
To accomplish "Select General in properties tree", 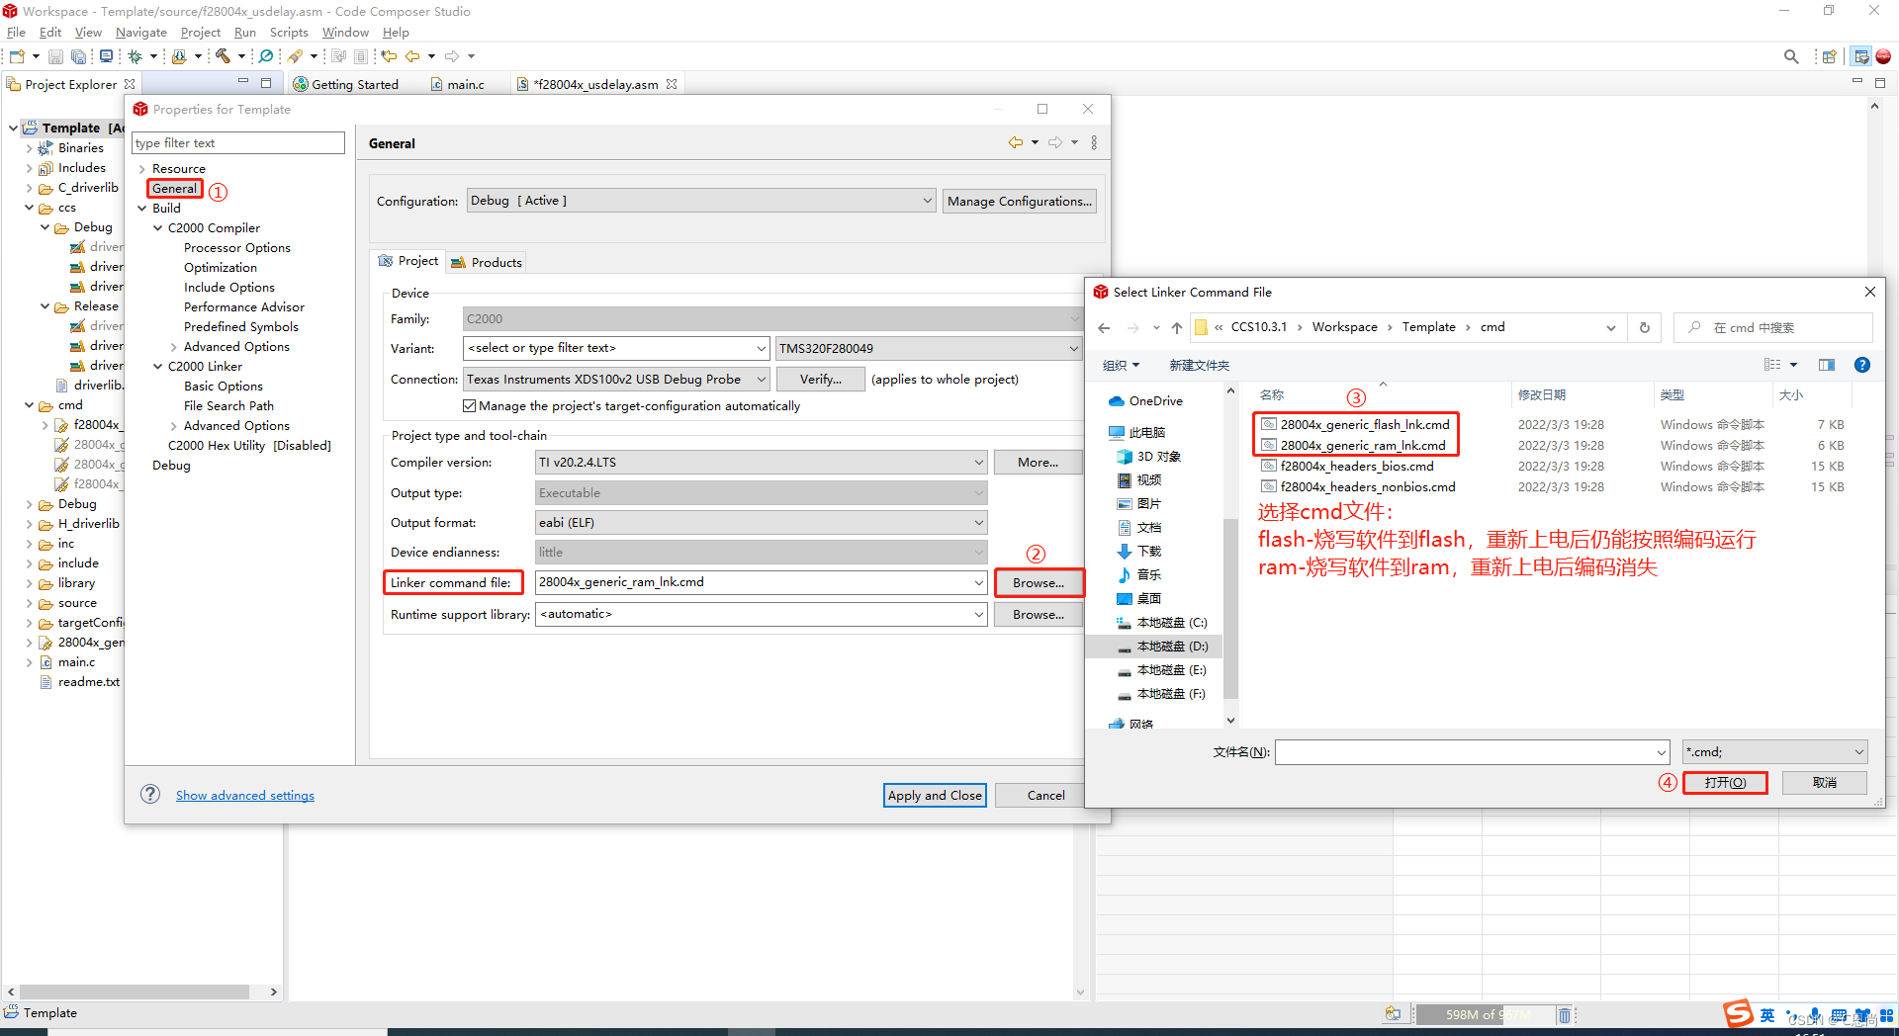I will point(174,188).
